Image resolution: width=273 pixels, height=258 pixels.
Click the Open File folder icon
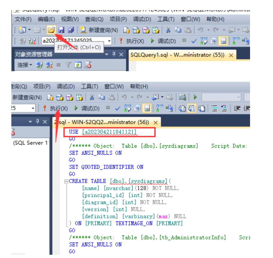[x=51, y=30]
